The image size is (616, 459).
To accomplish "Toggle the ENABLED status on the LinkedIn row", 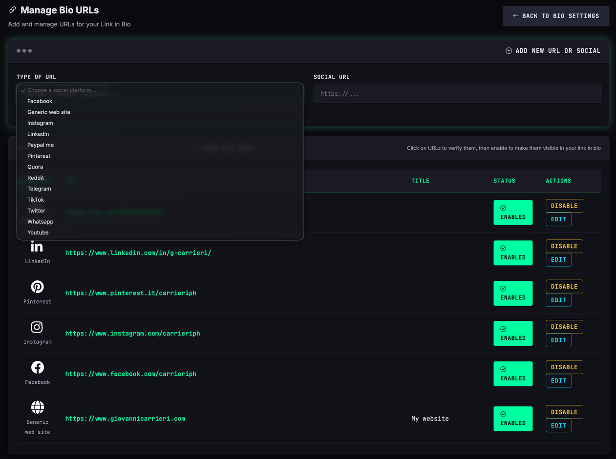I will (x=513, y=252).
